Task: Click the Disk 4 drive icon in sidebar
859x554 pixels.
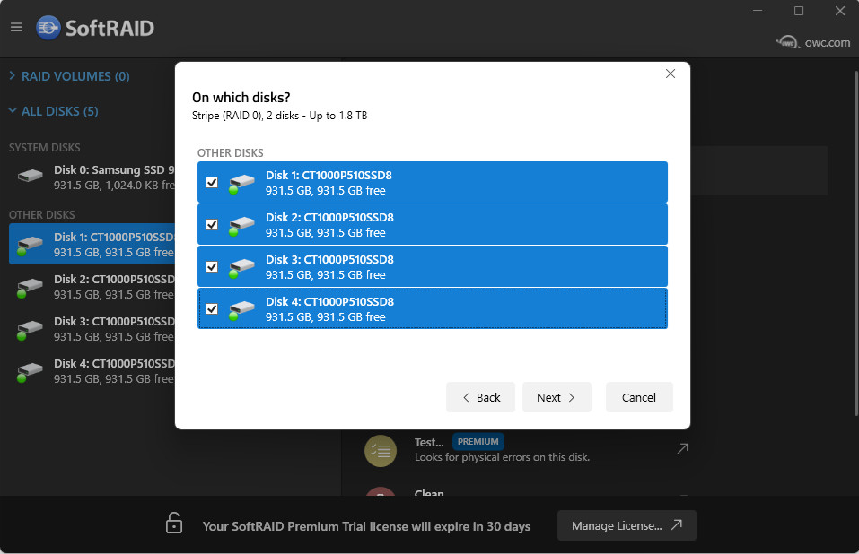Action: (x=30, y=371)
